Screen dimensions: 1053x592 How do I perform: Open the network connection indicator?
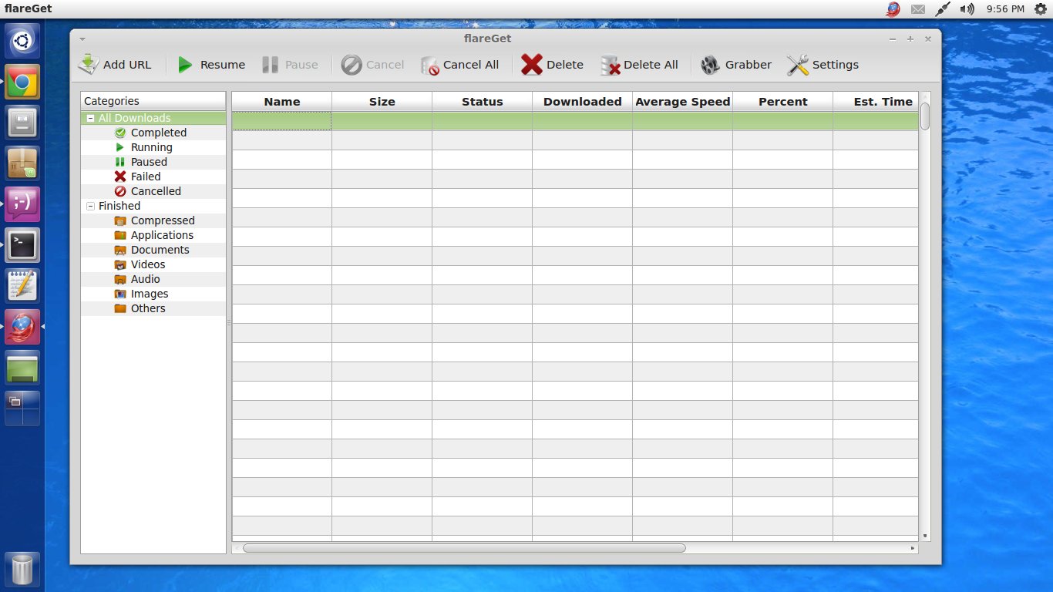[942, 9]
